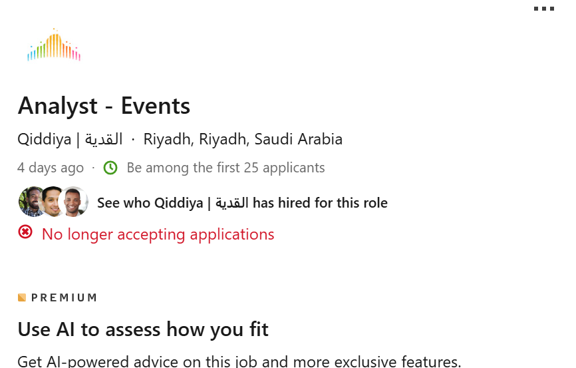
Task: Click the 4 days ago posting time
Action: (51, 168)
